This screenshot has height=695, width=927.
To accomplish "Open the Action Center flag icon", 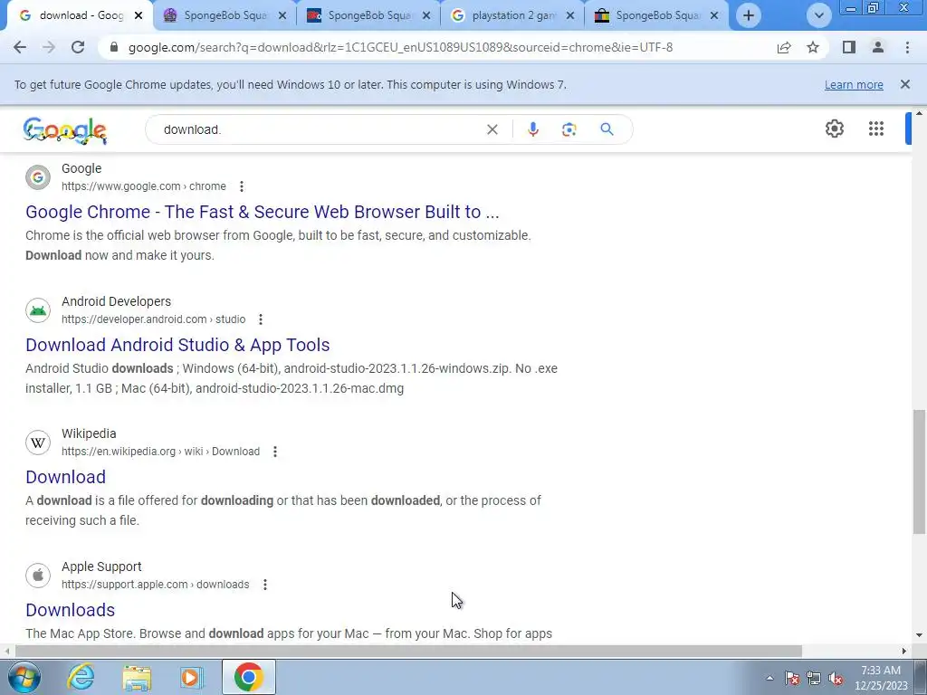I will coord(792,678).
